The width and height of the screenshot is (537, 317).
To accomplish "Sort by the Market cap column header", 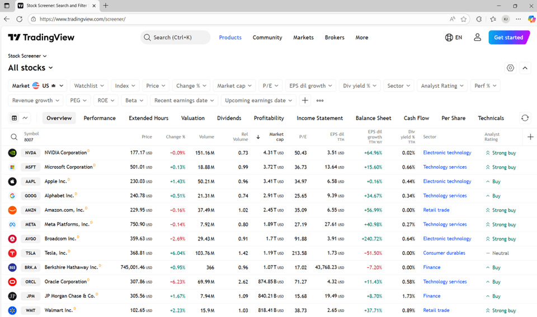I will 276,137.
